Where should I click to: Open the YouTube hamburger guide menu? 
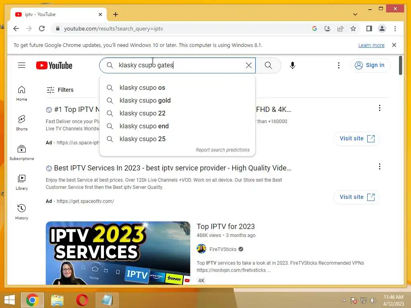click(22, 65)
